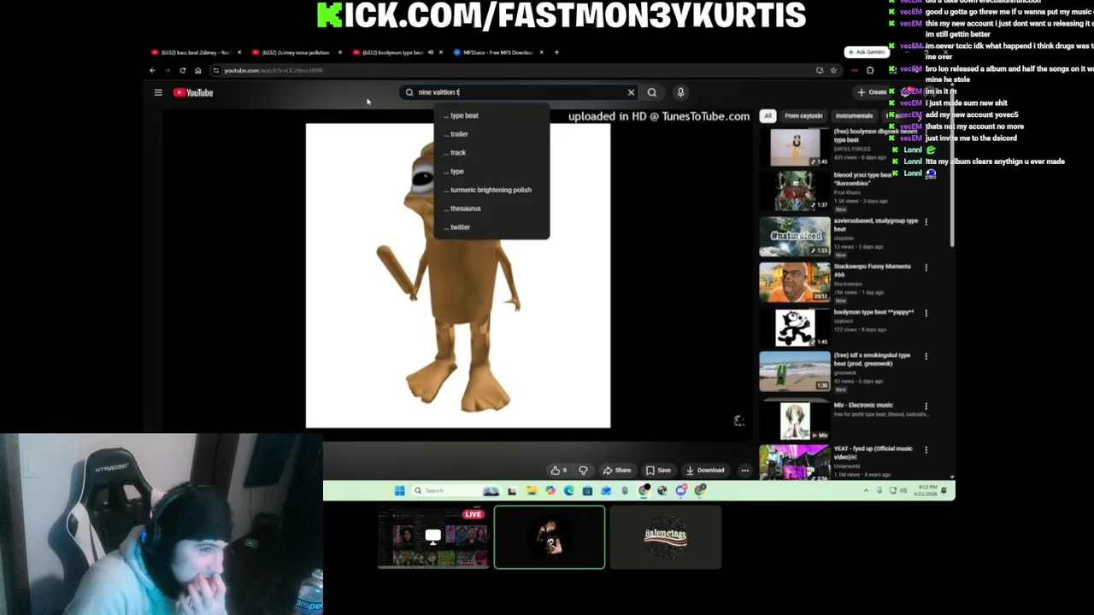Image resolution: width=1094 pixels, height=615 pixels.
Task: Choose the 'turmeric brightening polish' suggestion
Action: pyautogui.click(x=491, y=190)
